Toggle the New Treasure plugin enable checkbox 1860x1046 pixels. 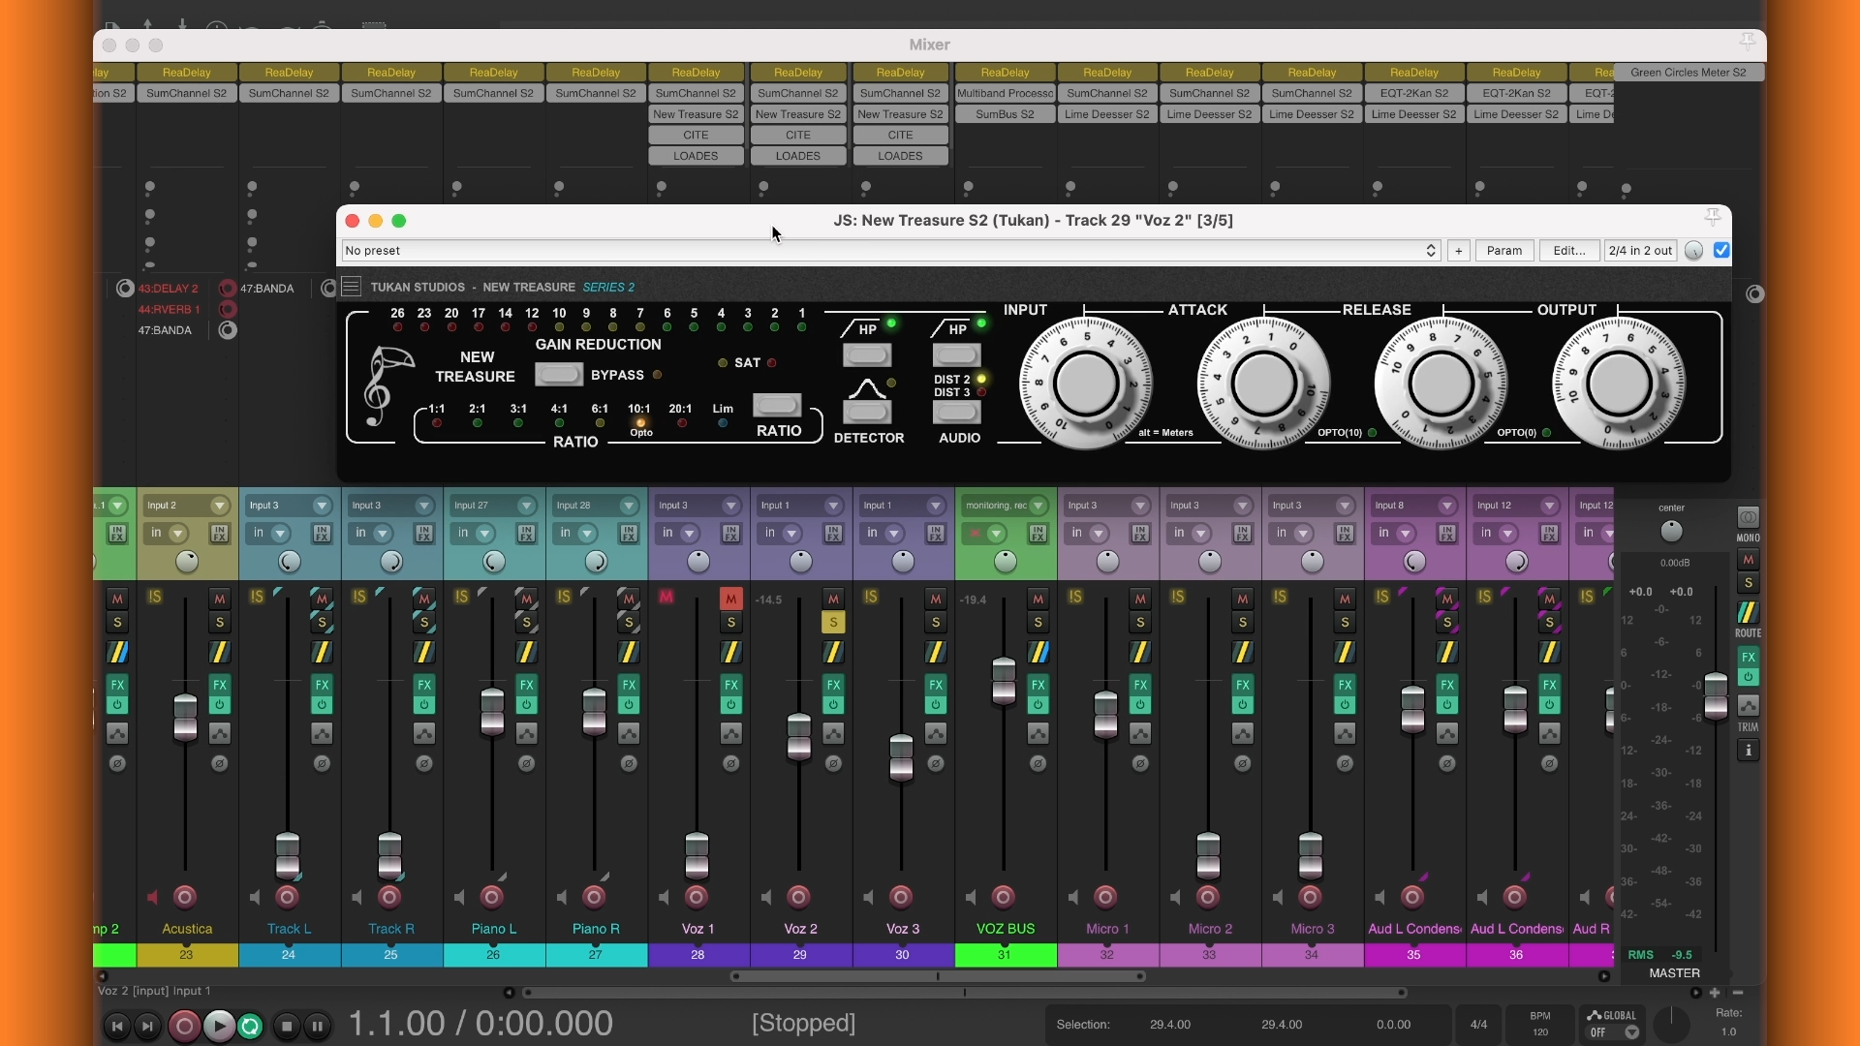pyautogui.click(x=1721, y=250)
